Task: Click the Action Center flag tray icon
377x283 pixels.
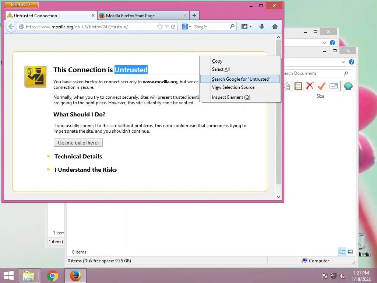Action: 325,276
